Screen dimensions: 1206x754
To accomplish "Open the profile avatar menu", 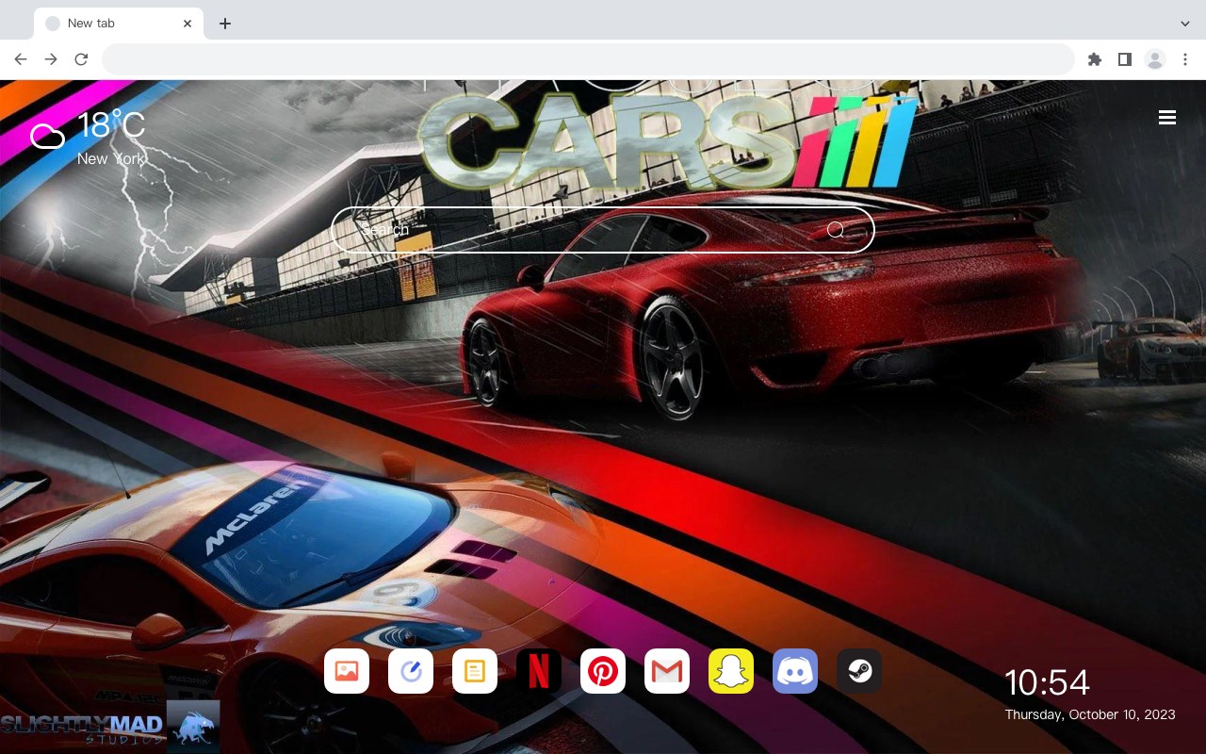I will (x=1155, y=59).
